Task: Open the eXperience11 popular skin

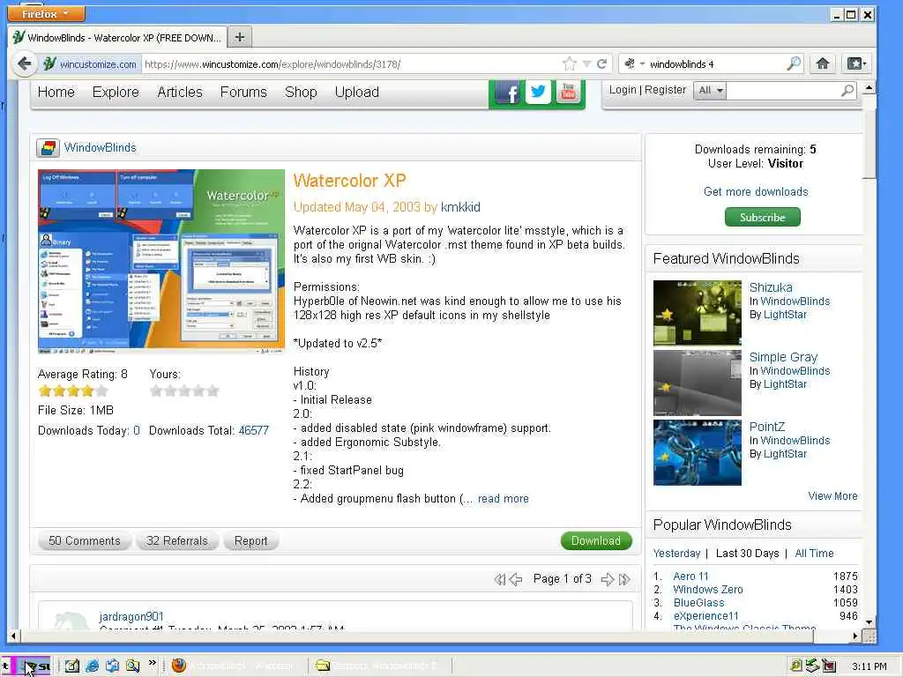Action: 706,616
